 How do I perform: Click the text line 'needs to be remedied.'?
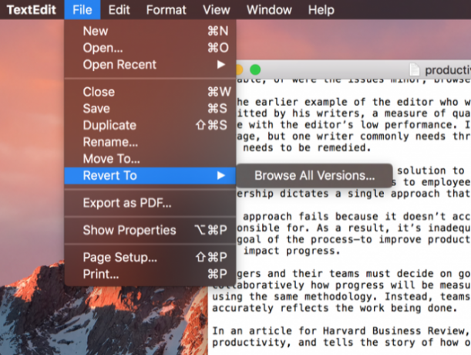(x=307, y=147)
